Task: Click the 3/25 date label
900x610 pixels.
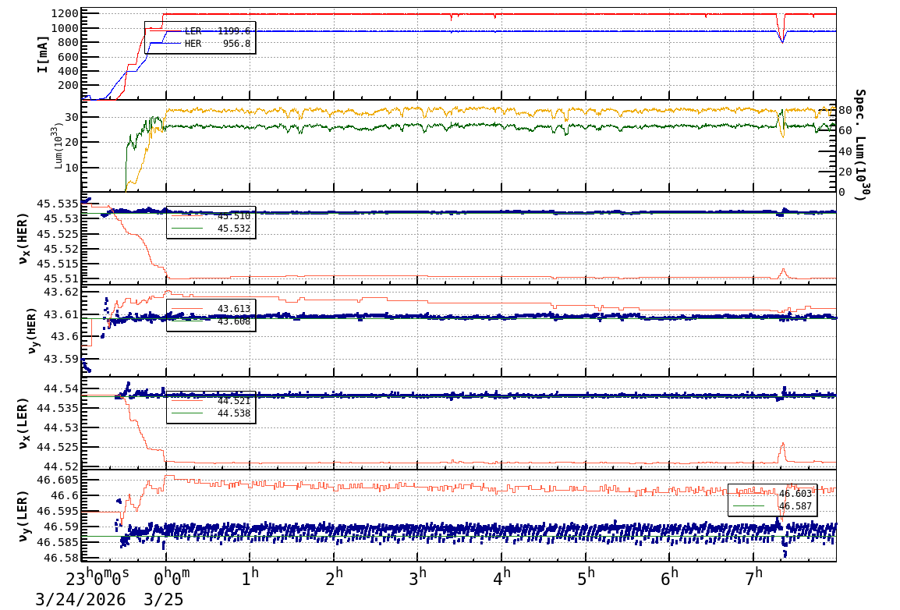Action: point(164,600)
